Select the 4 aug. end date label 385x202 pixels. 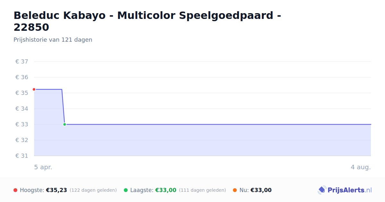(361, 167)
